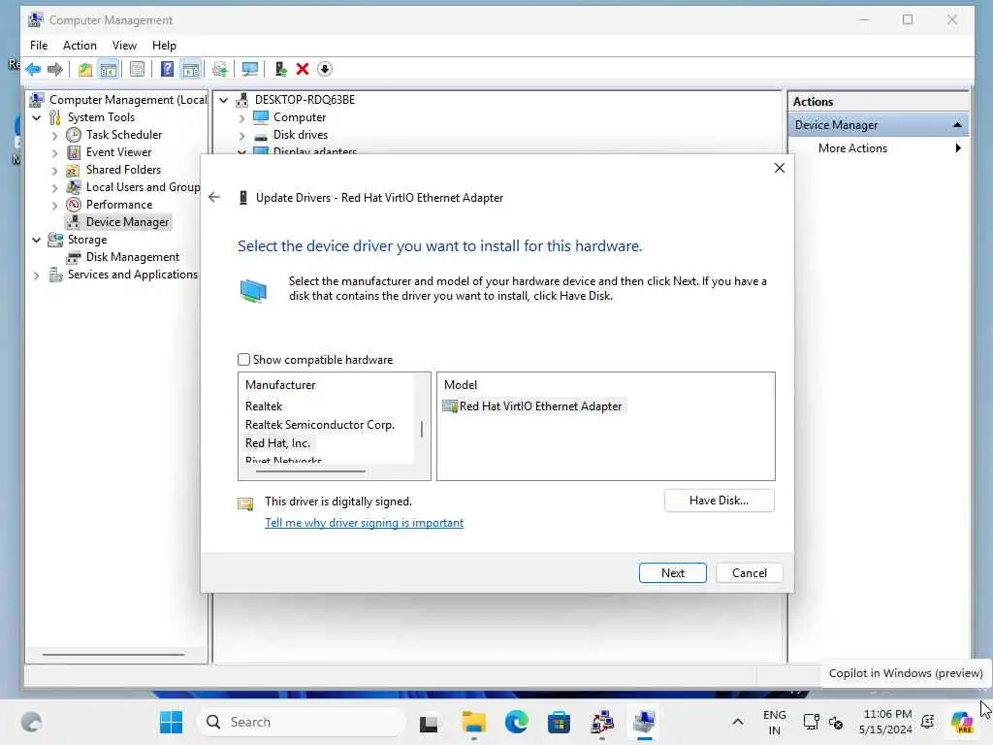
Task: Open the clock showing 11:06 PM
Action: (x=886, y=722)
